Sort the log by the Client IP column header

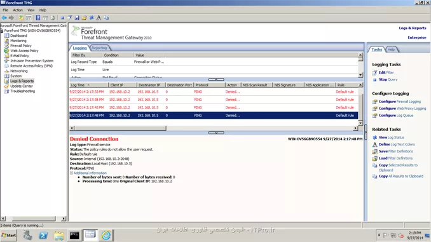123,85
